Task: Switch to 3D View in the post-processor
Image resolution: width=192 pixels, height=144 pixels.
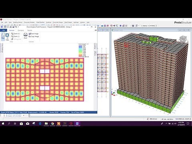Action: pos(7,37)
